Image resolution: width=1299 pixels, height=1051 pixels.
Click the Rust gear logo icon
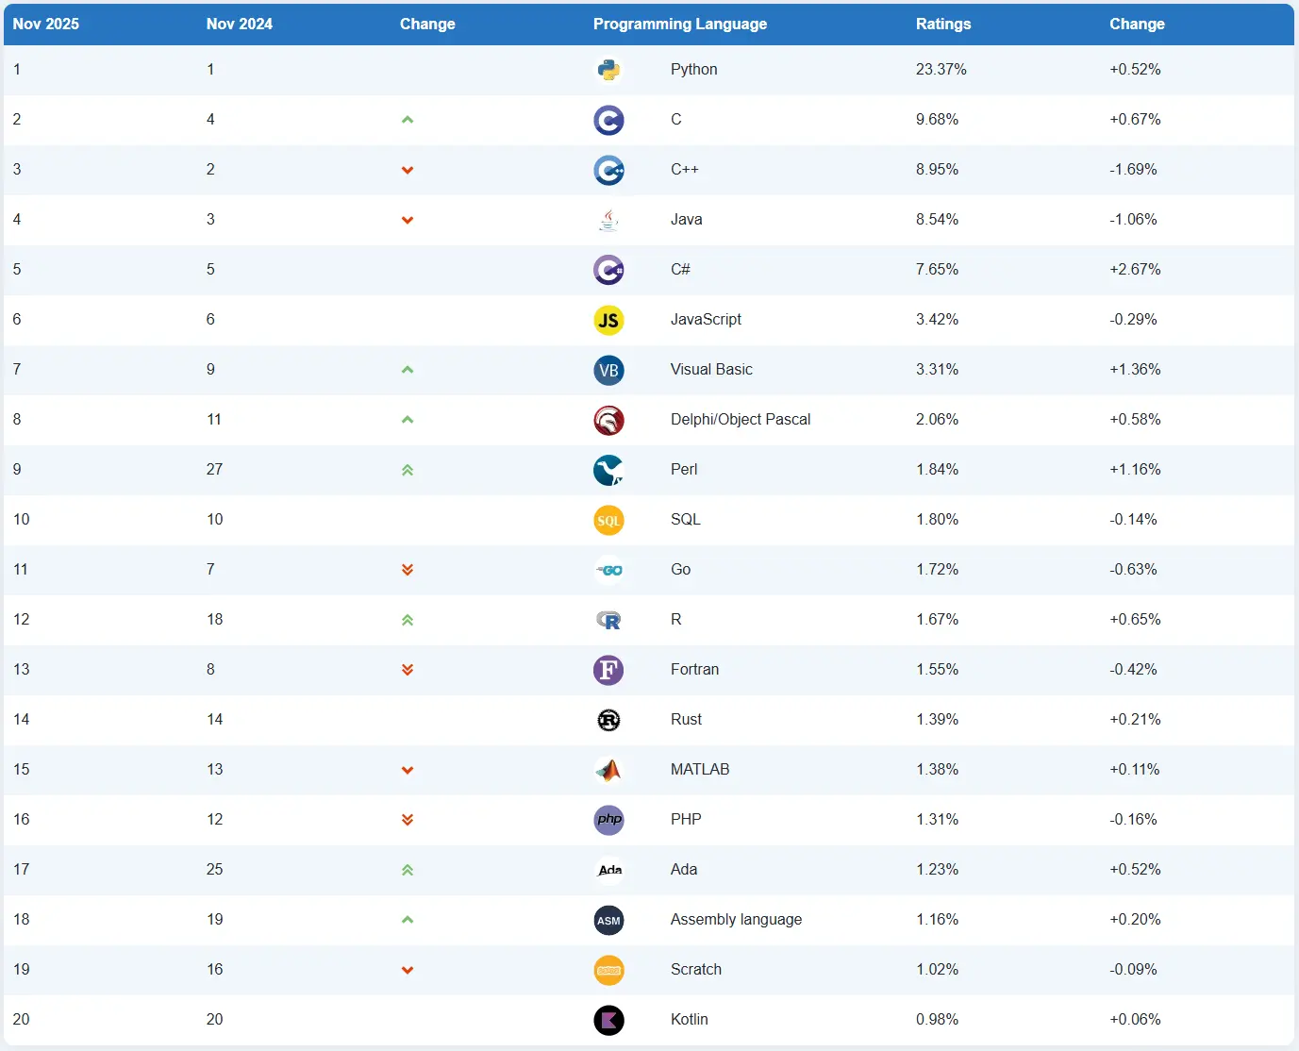(608, 720)
